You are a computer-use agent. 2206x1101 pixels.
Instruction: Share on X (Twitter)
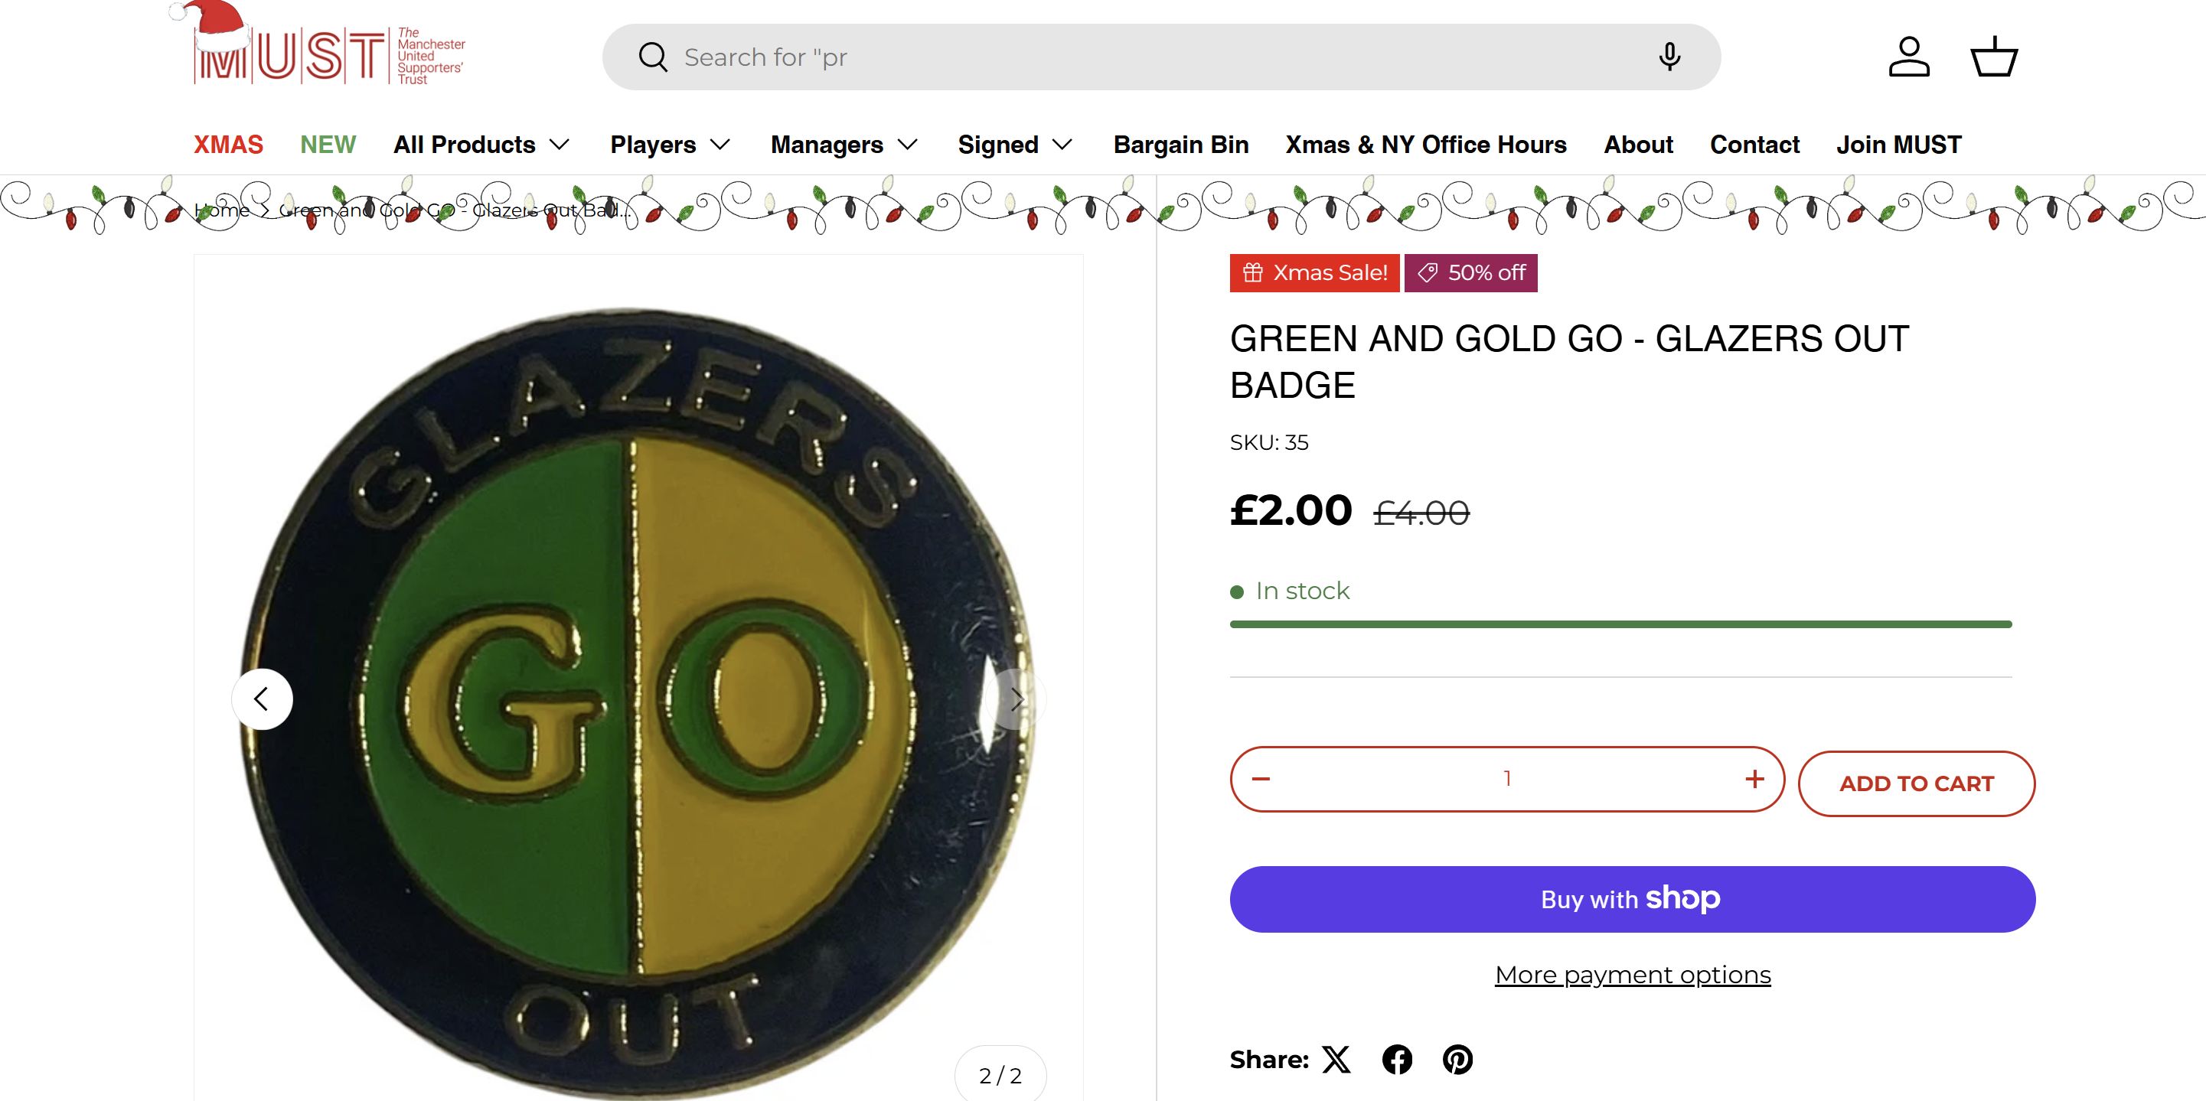click(x=1336, y=1060)
